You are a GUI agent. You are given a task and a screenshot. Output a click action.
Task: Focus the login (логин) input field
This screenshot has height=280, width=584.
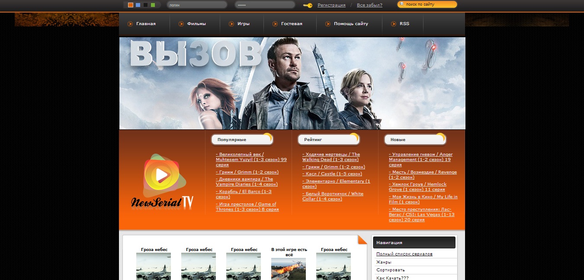click(x=197, y=5)
